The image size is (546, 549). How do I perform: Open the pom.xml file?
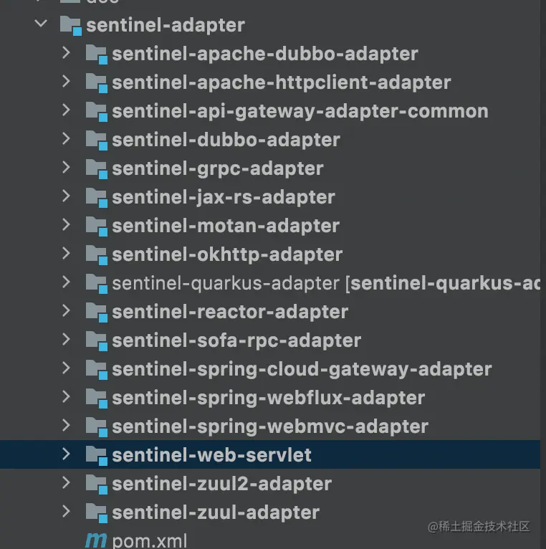click(x=149, y=540)
